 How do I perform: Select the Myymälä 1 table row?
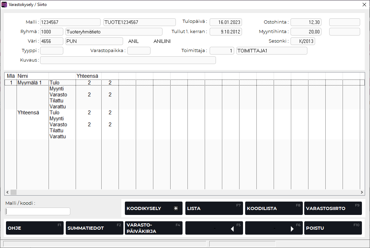tap(30, 83)
